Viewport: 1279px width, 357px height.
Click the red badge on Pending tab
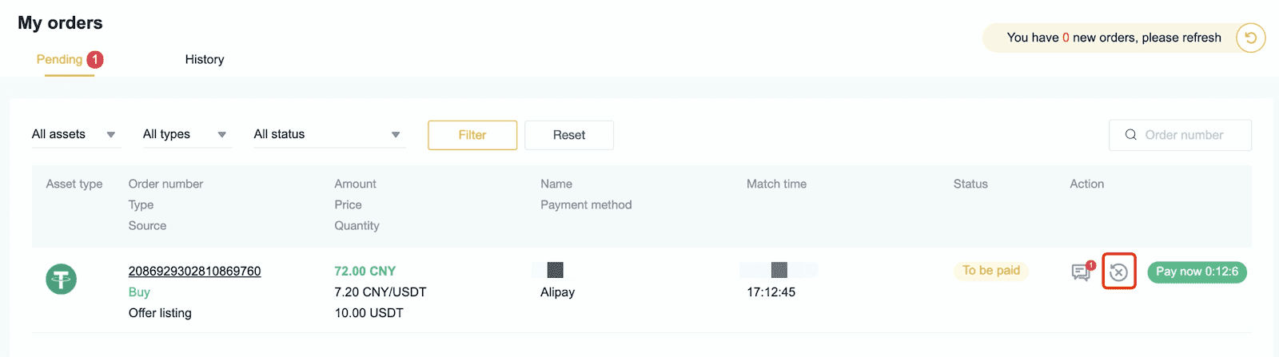pos(95,59)
